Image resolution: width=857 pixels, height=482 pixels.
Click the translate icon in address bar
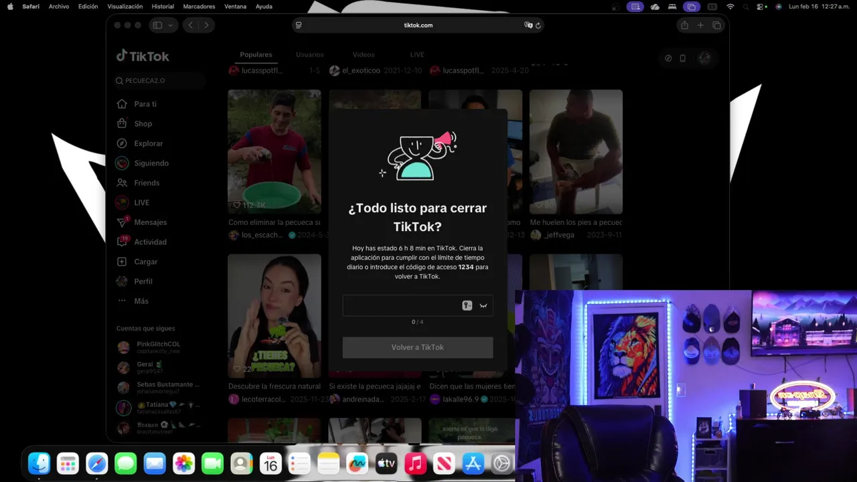[528, 25]
